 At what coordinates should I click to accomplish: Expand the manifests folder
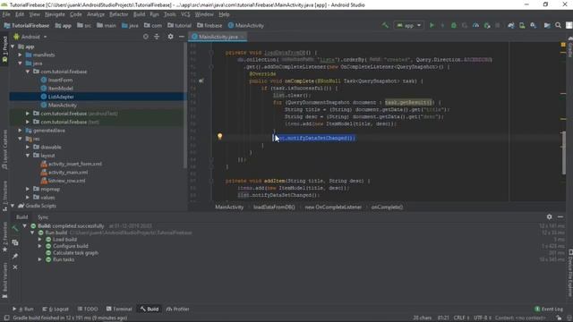[20, 55]
